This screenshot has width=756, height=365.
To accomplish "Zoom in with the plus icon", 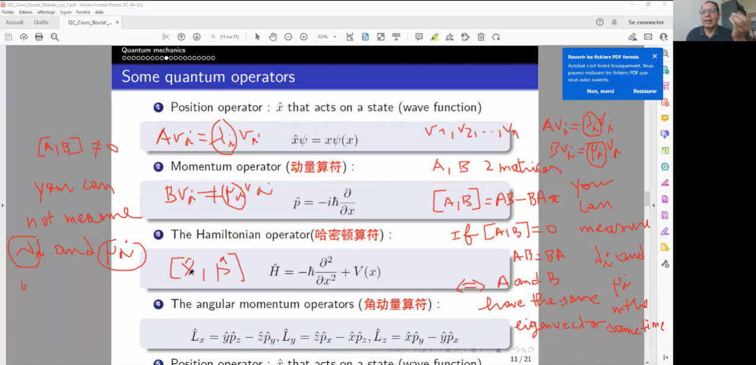I will tap(304, 37).
